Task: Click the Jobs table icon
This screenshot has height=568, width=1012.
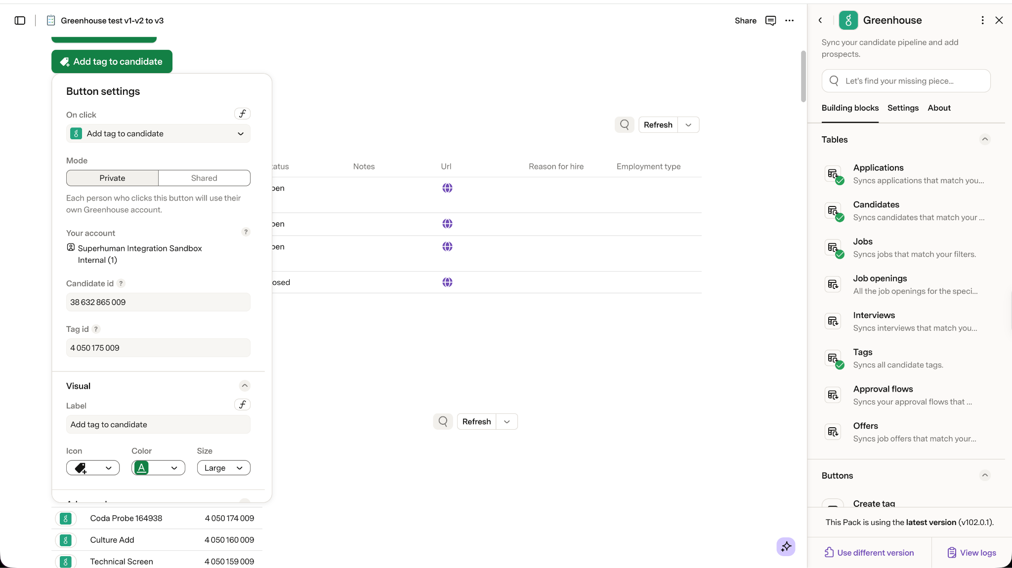Action: 833,247
